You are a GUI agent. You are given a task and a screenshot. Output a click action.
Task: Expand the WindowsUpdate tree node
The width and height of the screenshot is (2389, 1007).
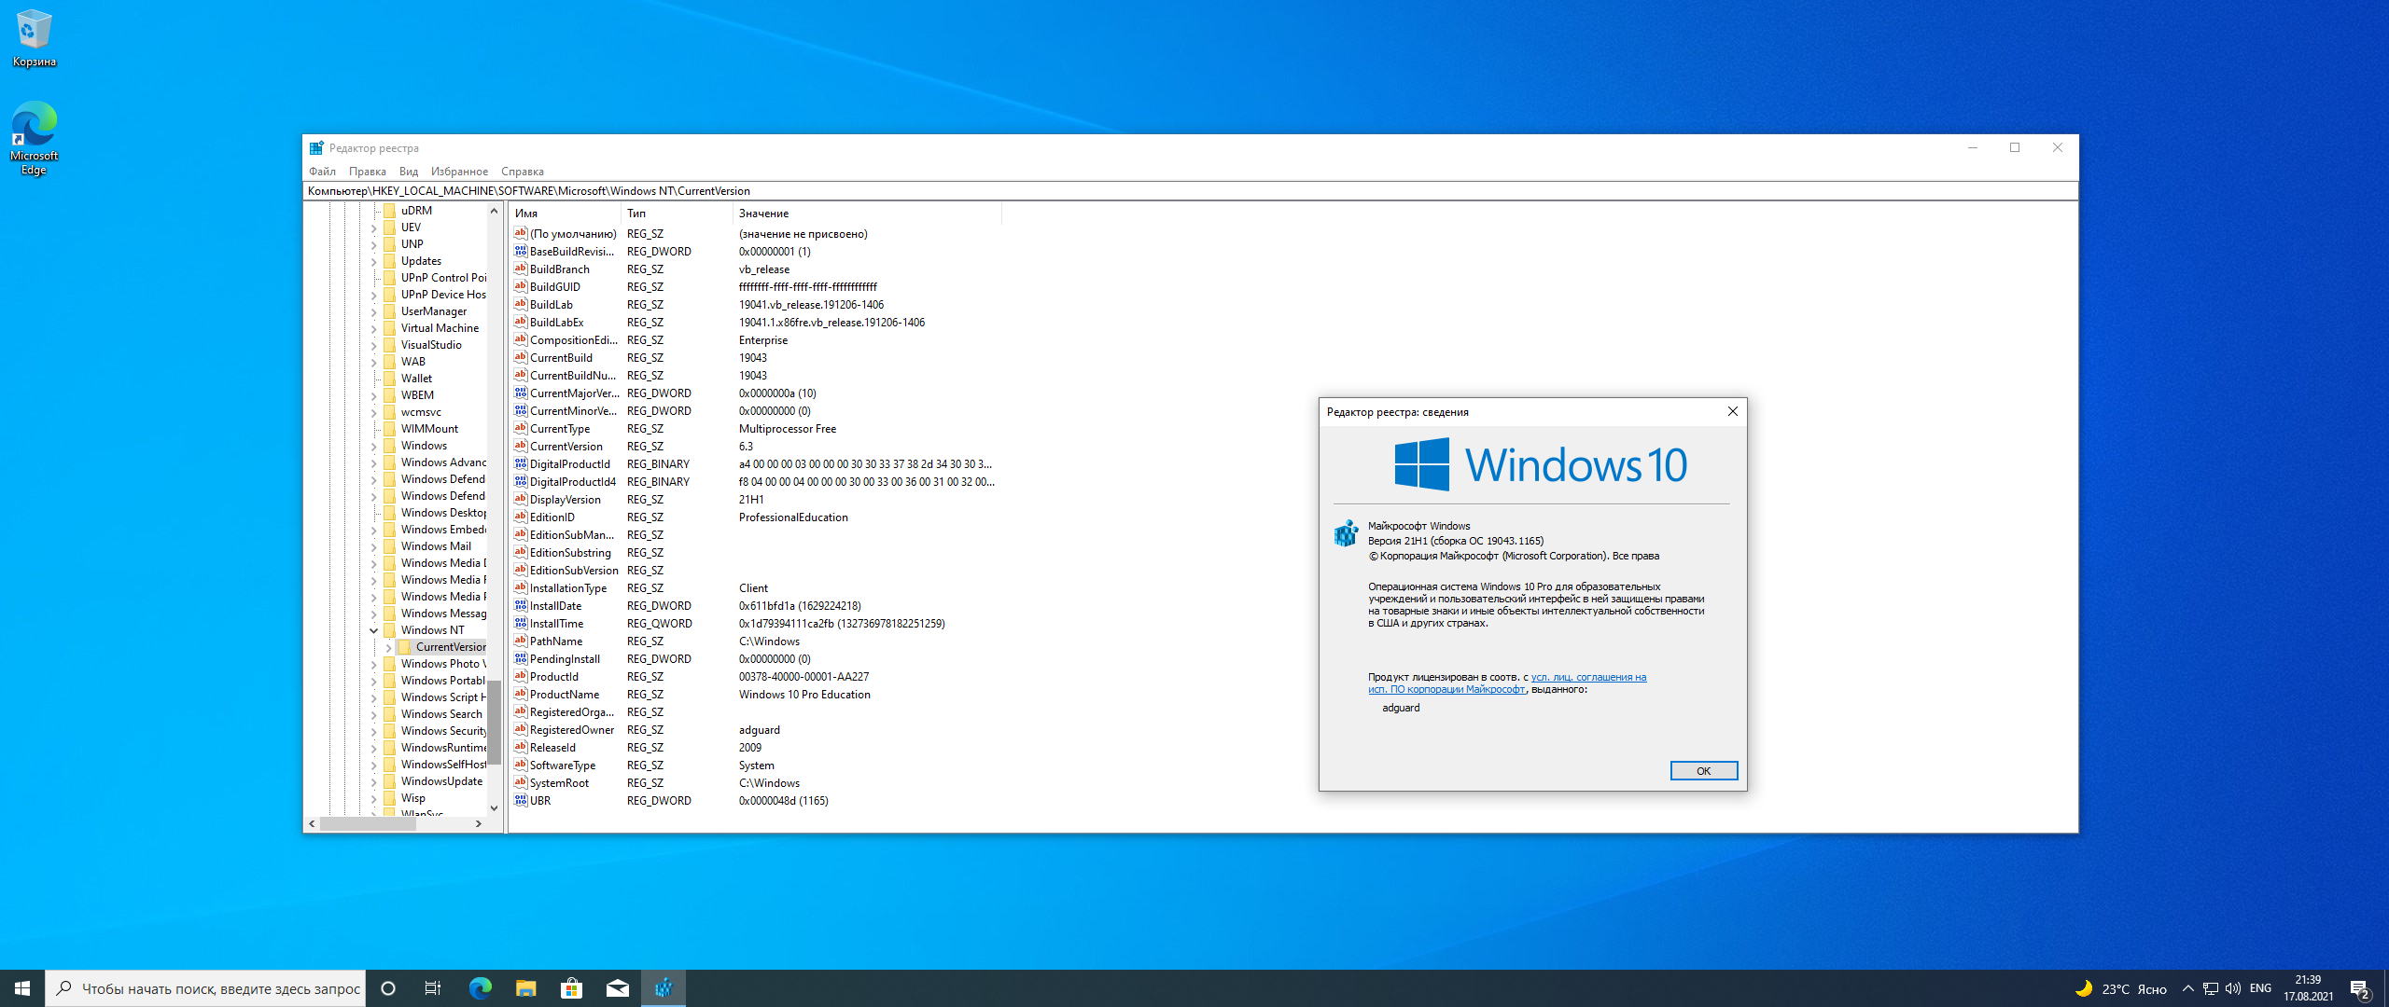click(x=374, y=781)
